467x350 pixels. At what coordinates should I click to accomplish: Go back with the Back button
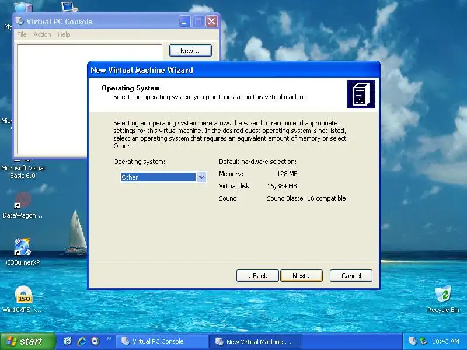(x=257, y=275)
